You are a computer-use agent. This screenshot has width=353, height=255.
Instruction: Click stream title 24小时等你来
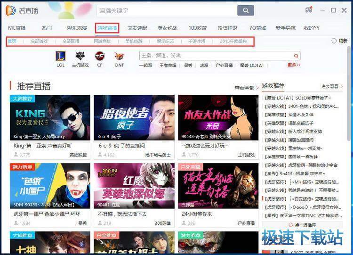point(197,214)
